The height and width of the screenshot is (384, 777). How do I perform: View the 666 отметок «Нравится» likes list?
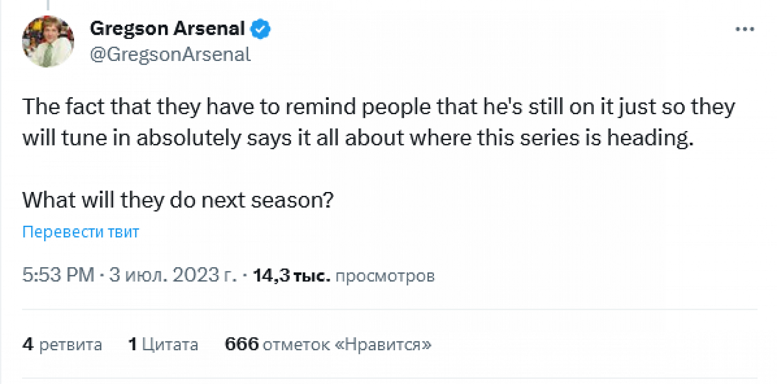tap(328, 344)
